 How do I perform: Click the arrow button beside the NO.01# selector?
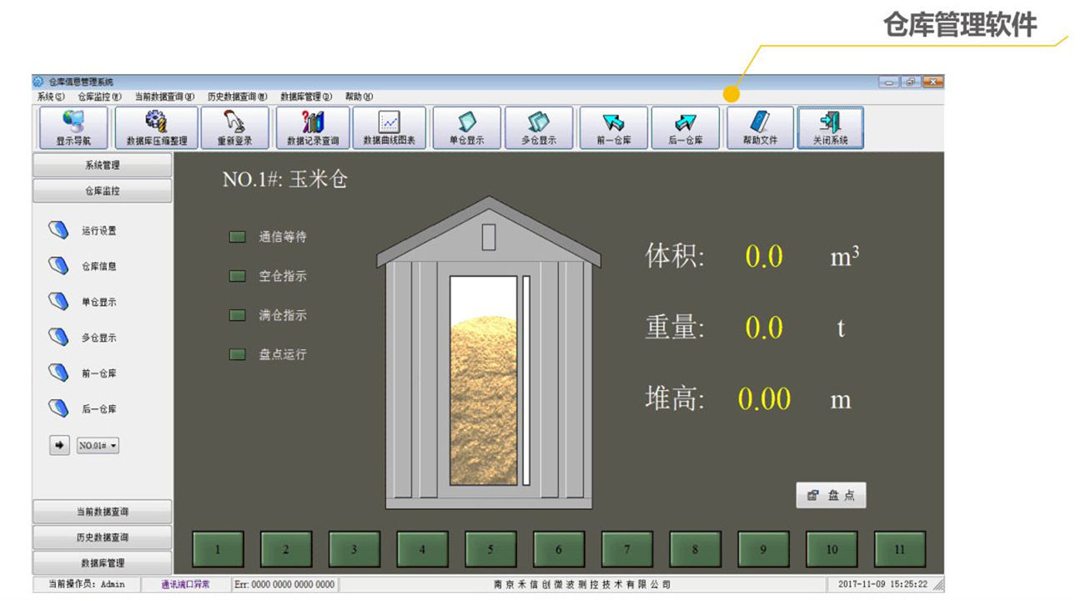coord(59,445)
